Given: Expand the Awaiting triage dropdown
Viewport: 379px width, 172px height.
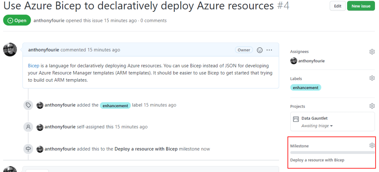Looking at the screenshot, I should (x=312, y=126).
